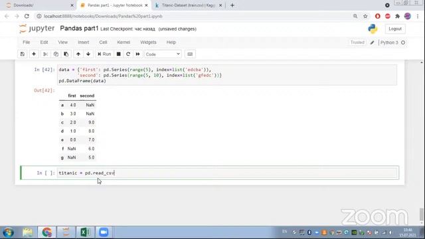Click the titanic = pd.read_csv input cell
The width and height of the screenshot is (425, 239).
227,173
